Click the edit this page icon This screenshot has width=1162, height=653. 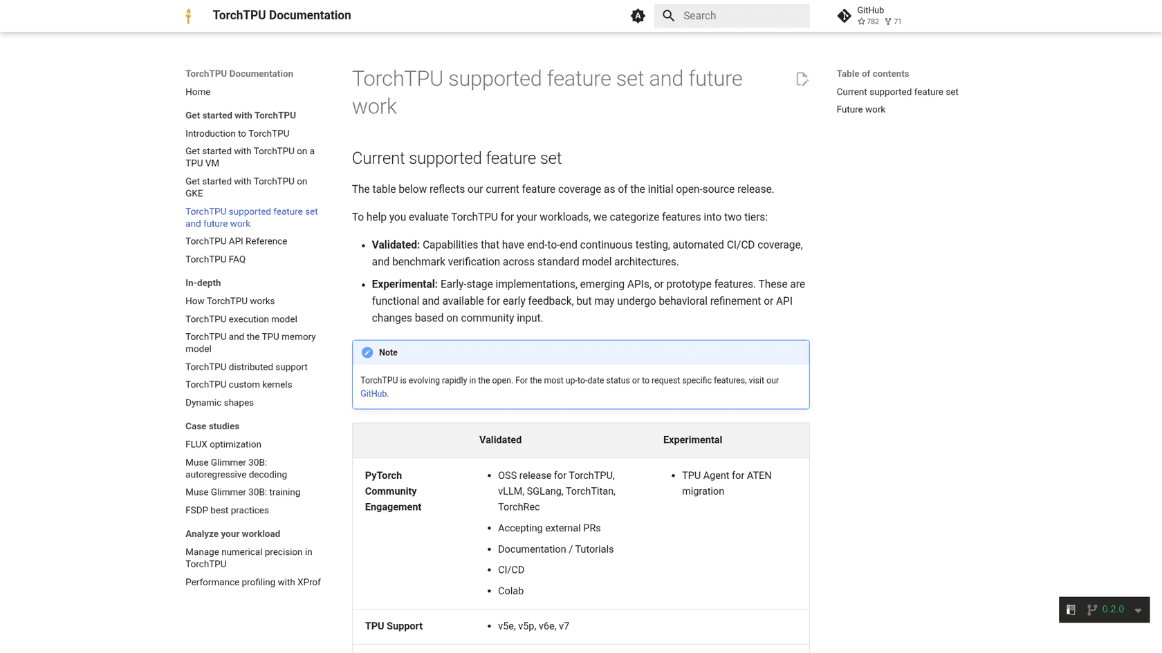(x=802, y=79)
